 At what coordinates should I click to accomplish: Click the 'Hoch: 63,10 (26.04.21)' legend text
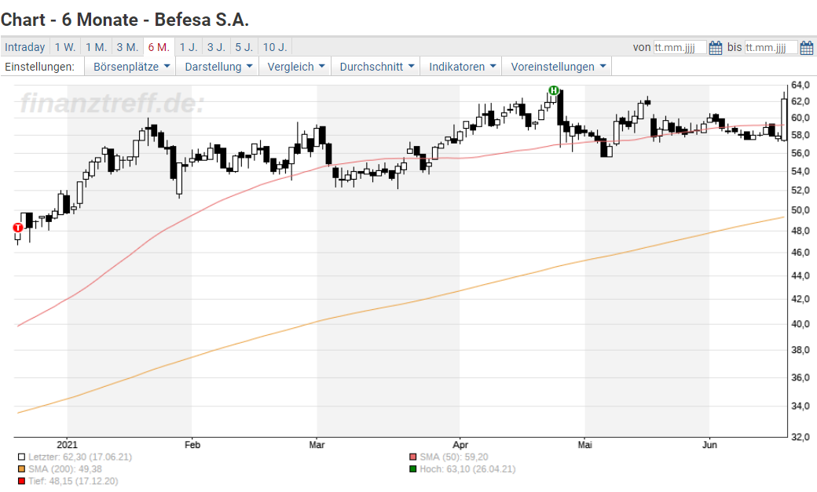[468, 469]
